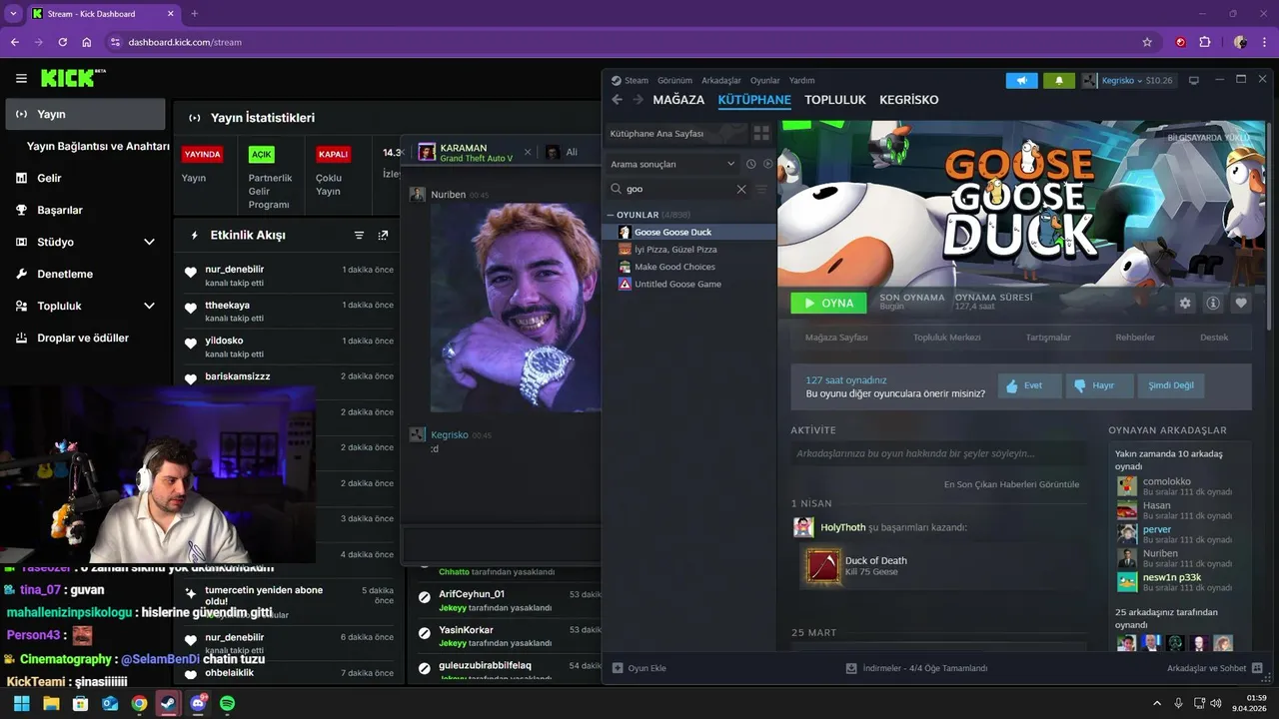1279x719 pixels.
Task: Close the KARAMAN chat tab
Action: coord(528,152)
